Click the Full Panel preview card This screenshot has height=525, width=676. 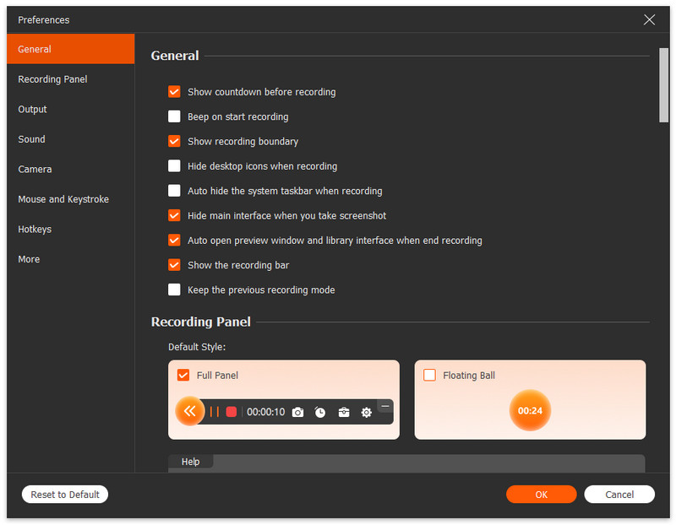[x=284, y=400]
